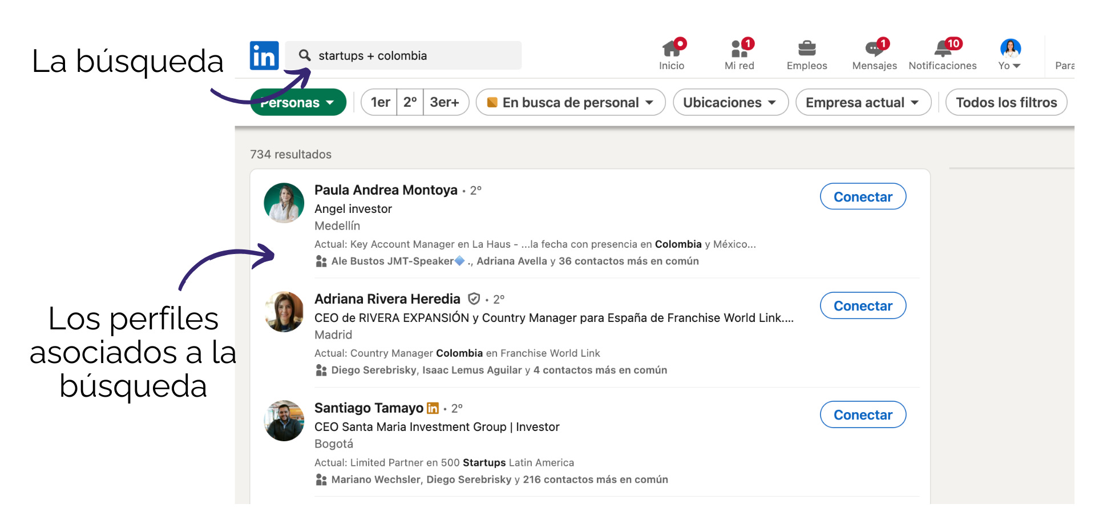Open Adriana Rivera Heredia's profile name link
The height and width of the screenshot is (532, 1095).
point(387,299)
